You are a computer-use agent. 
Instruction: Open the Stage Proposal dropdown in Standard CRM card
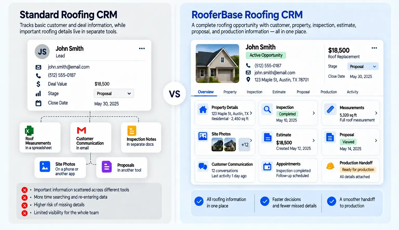tap(114, 93)
